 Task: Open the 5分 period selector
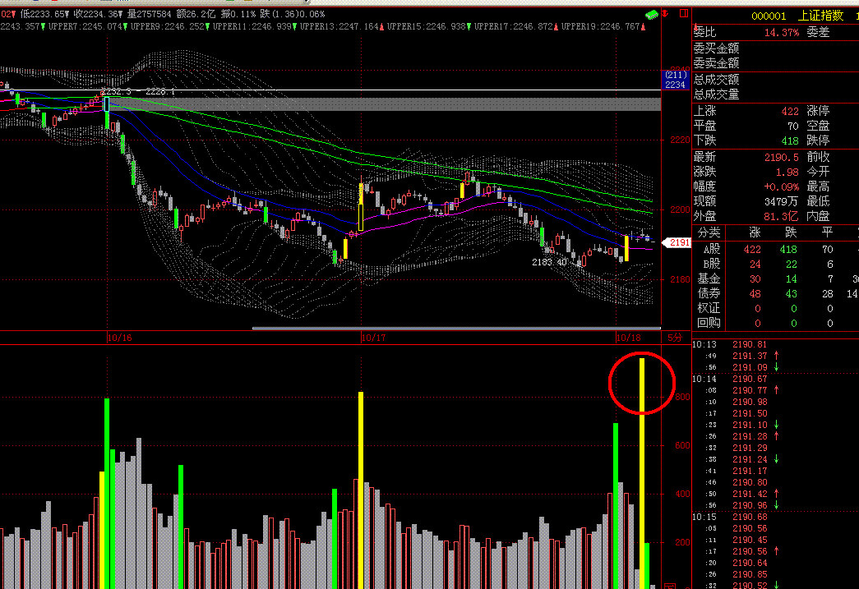point(675,338)
